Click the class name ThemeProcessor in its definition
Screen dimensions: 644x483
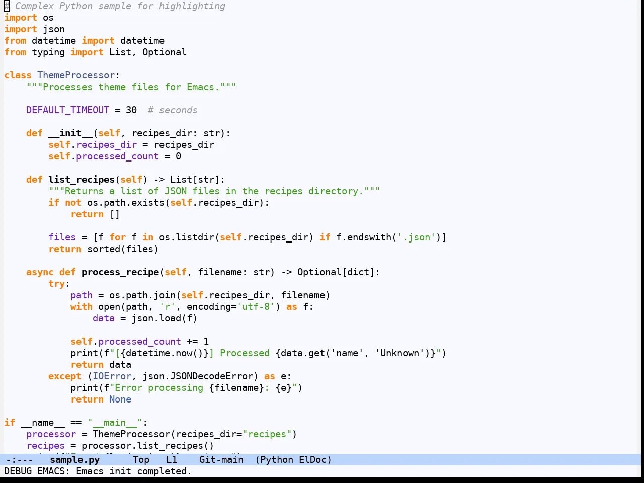click(x=76, y=75)
